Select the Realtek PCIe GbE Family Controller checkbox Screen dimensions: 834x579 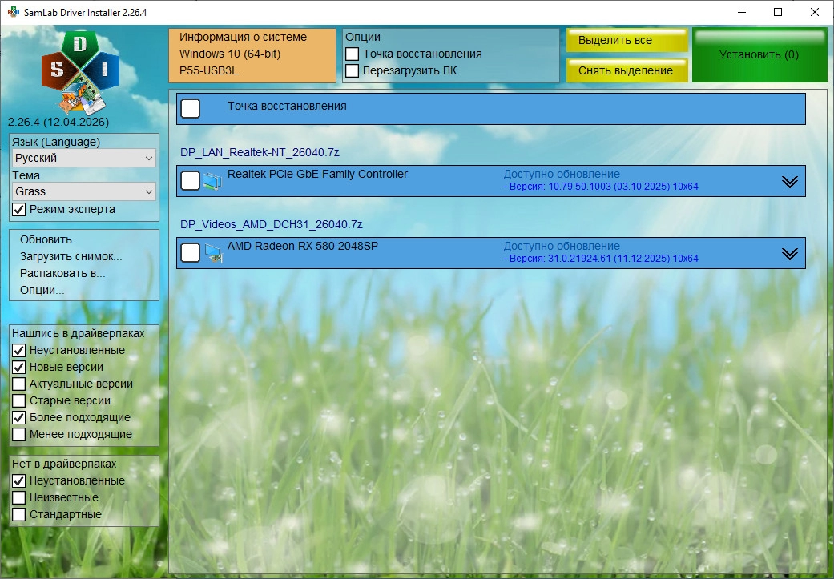pyautogui.click(x=191, y=181)
